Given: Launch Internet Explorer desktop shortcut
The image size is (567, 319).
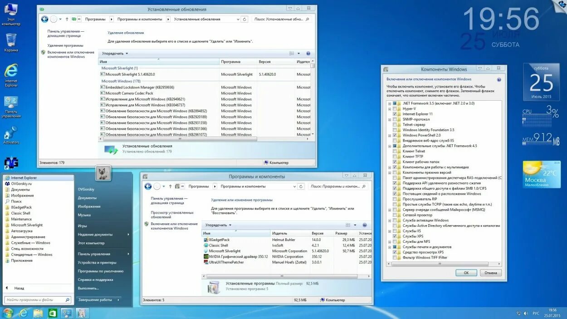Looking at the screenshot, I should [11, 75].
